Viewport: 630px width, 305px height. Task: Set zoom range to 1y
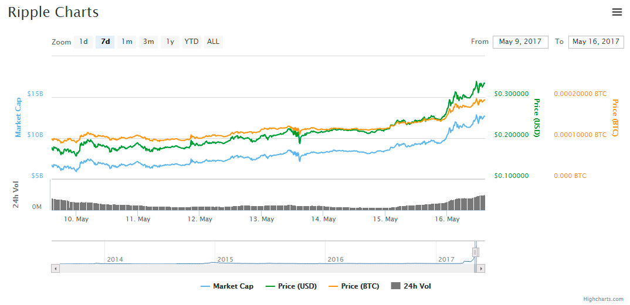[170, 42]
